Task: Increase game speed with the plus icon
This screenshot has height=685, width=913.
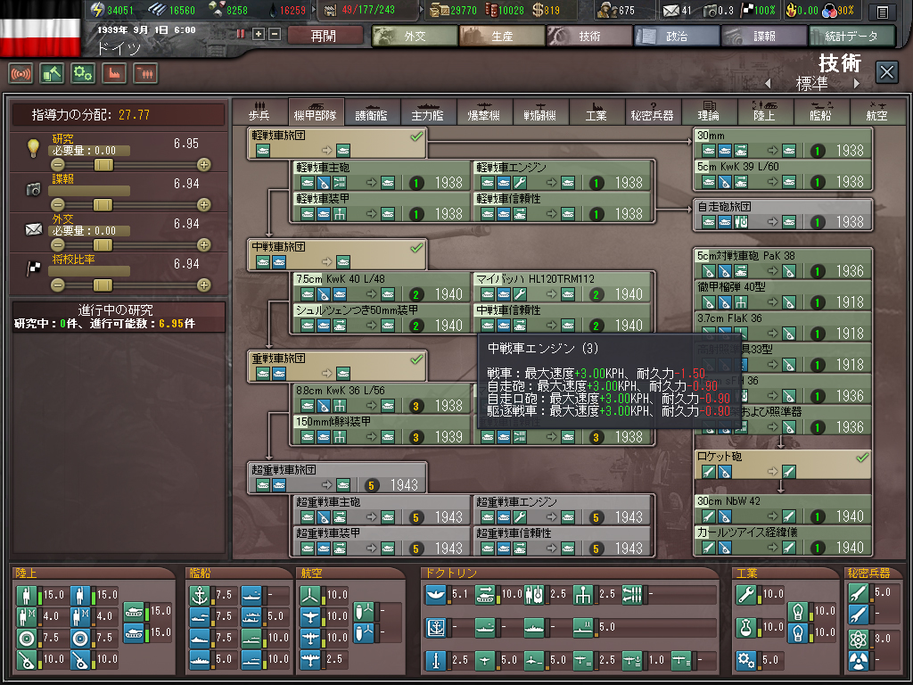Action: click(x=259, y=34)
